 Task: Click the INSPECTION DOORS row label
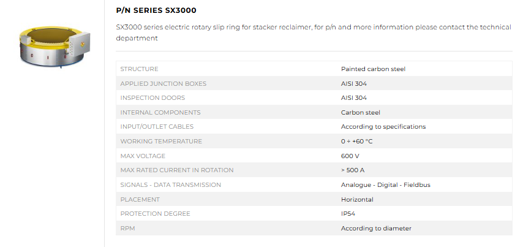pos(152,98)
